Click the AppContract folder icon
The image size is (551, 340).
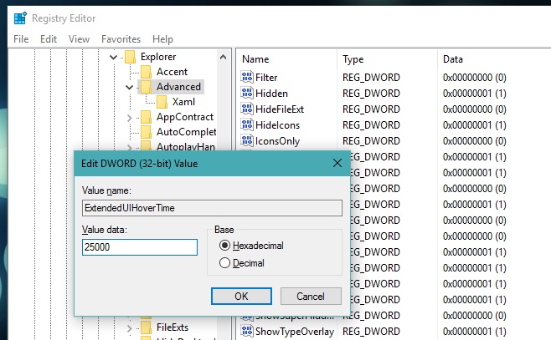click(x=146, y=117)
